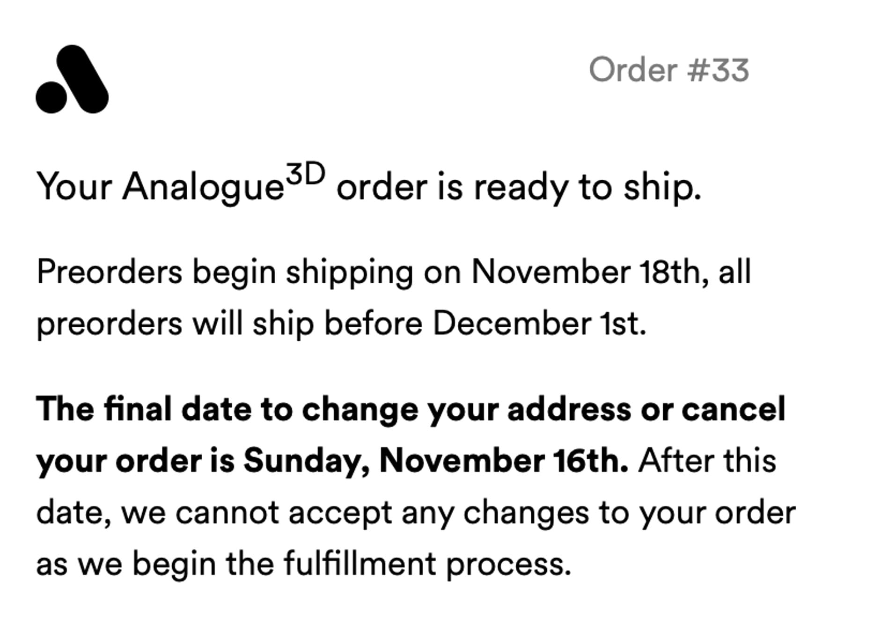The width and height of the screenshot is (888, 618).
Task: Click the 'December 1st' date text
Action: click(x=539, y=324)
